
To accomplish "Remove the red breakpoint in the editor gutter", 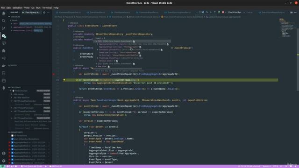I will pyautogui.click(x=54, y=74).
